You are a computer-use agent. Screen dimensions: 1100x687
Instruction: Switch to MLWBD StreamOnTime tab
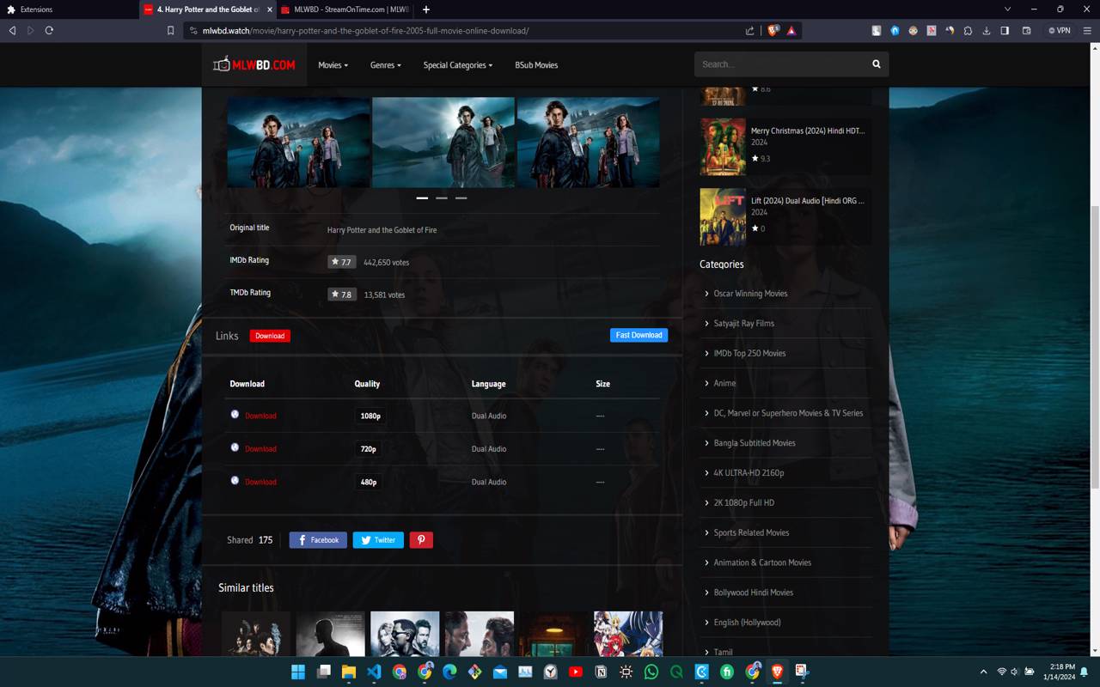tap(346, 9)
